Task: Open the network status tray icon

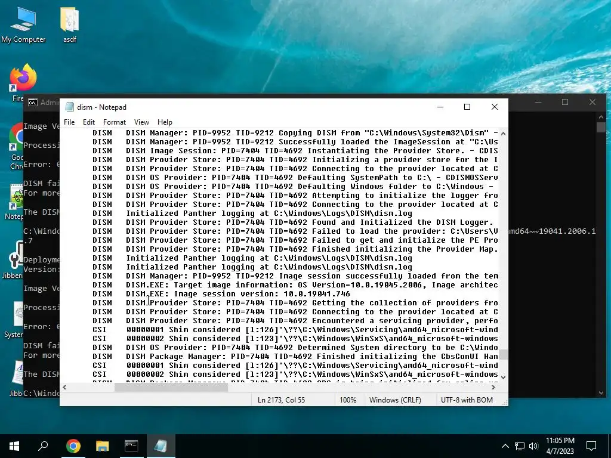Action: pyautogui.click(x=520, y=446)
